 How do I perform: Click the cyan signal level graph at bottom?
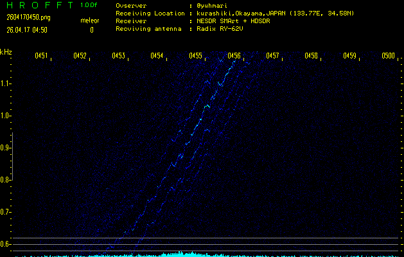[186, 254]
